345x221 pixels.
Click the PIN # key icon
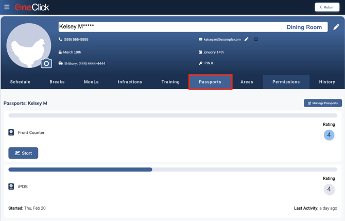(200, 63)
